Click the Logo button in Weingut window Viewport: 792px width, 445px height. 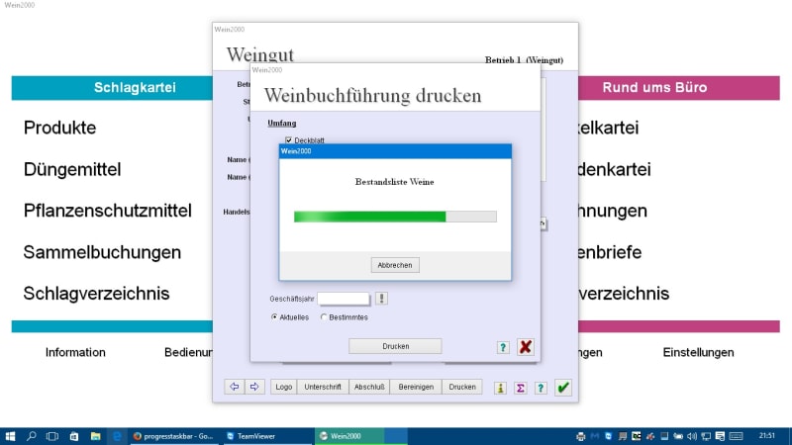click(284, 387)
